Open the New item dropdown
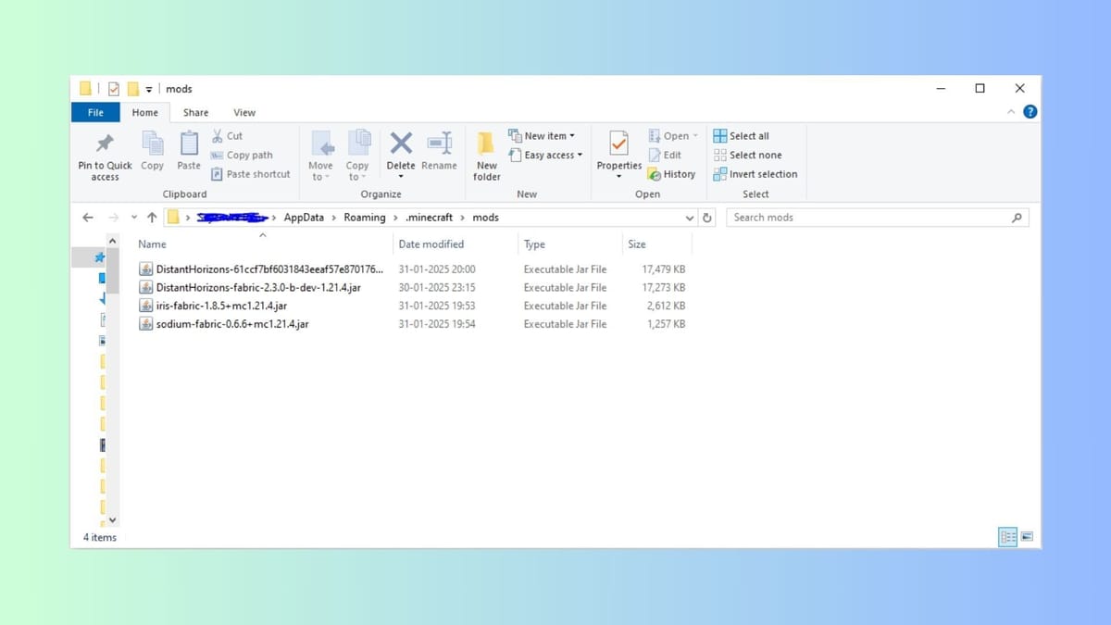Image resolution: width=1111 pixels, height=625 pixels. 543,135
